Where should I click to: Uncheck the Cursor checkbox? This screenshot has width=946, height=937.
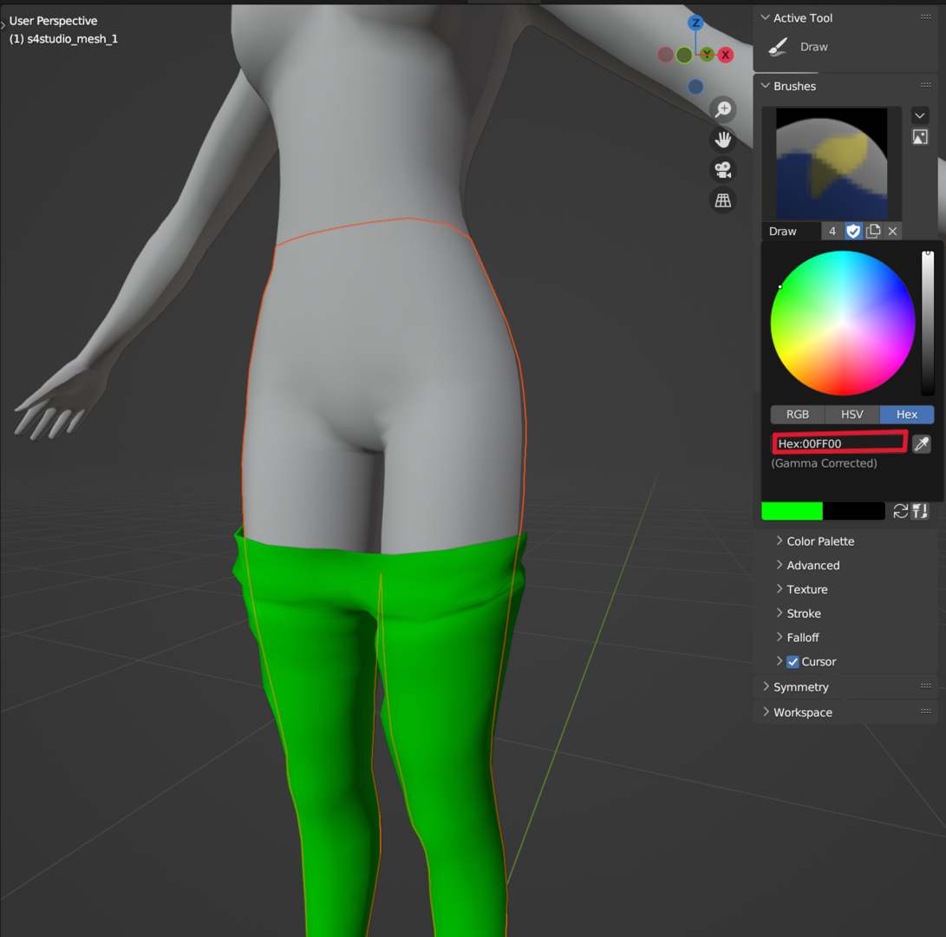tap(793, 662)
